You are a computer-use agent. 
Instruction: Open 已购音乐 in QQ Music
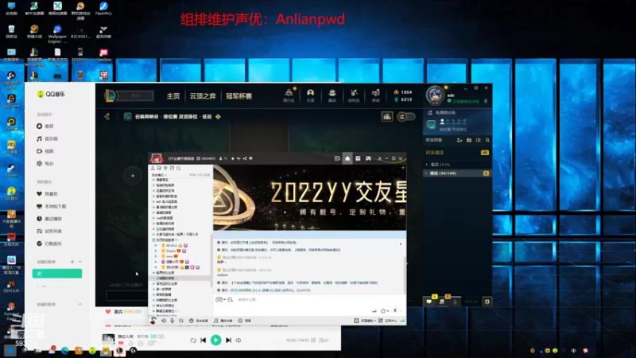(x=49, y=243)
